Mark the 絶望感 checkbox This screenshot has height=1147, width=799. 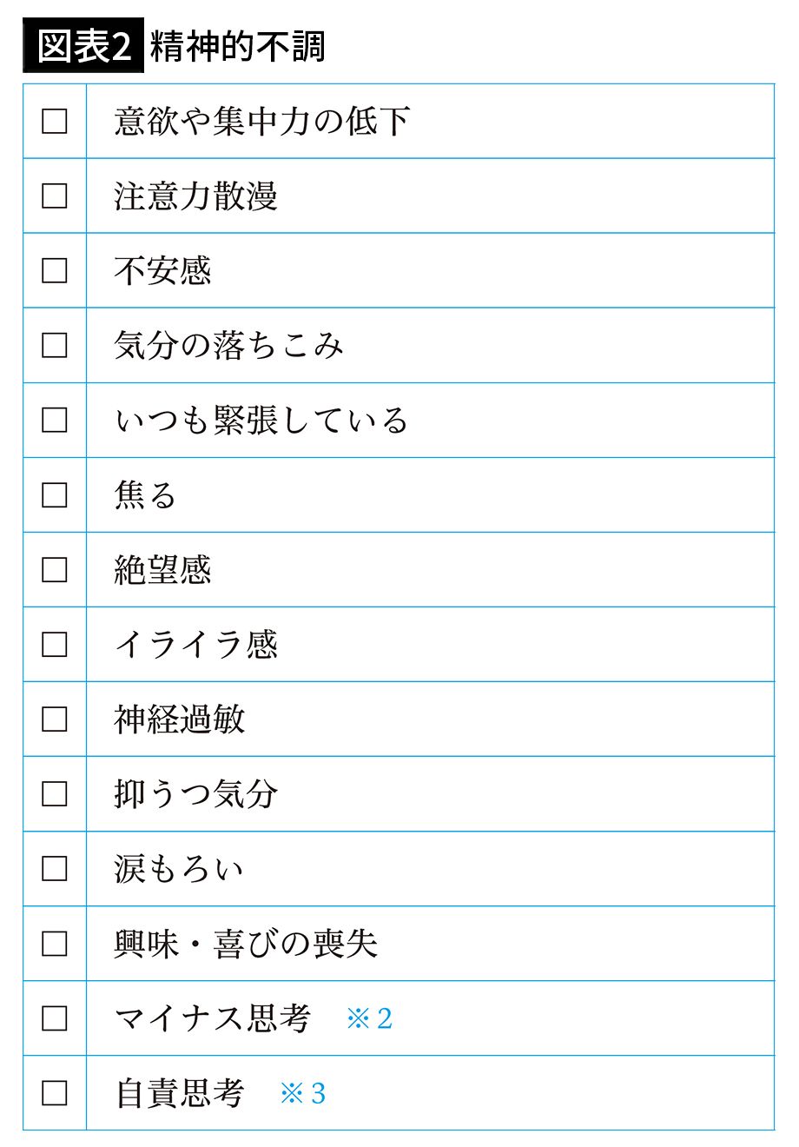click(x=55, y=570)
